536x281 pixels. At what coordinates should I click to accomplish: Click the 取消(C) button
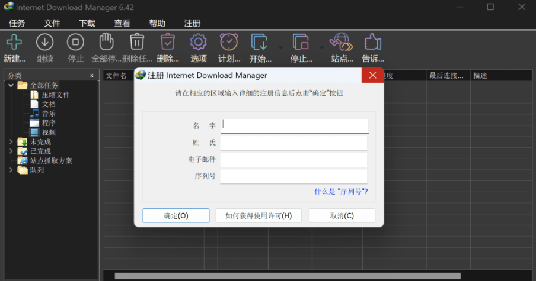point(342,215)
